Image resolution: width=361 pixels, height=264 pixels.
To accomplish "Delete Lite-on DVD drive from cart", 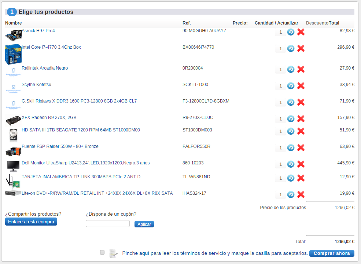I will pyautogui.click(x=301, y=194).
